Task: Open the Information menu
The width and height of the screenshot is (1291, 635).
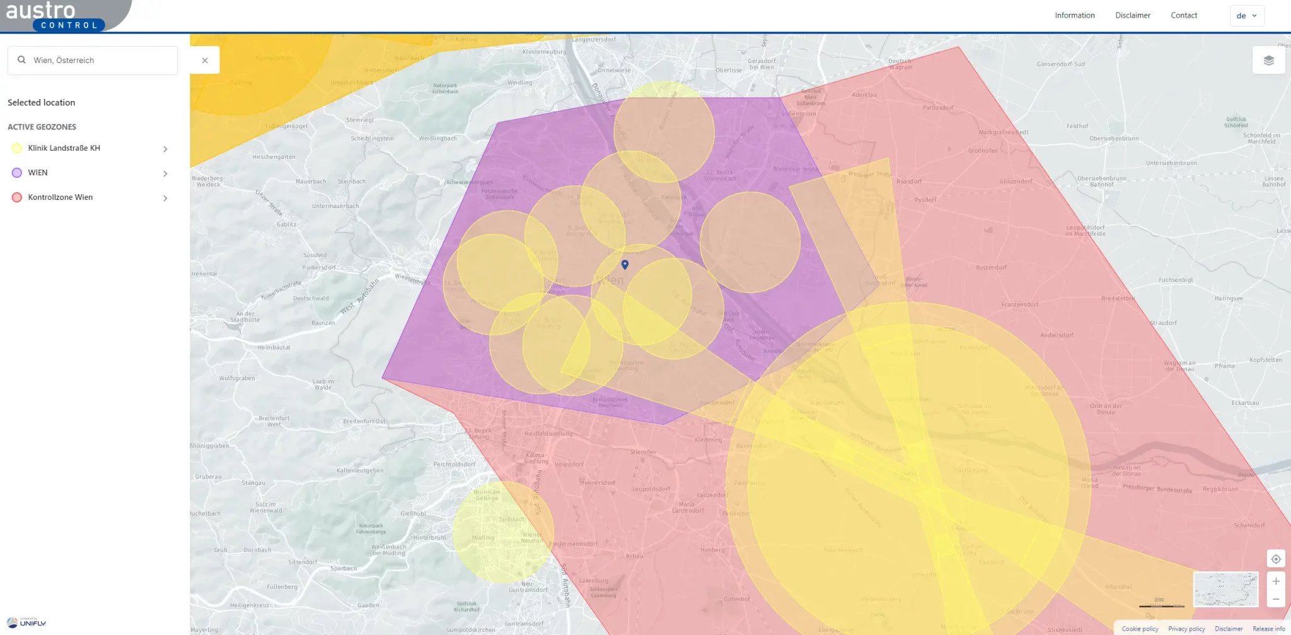Action: (x=1075, y=15)
